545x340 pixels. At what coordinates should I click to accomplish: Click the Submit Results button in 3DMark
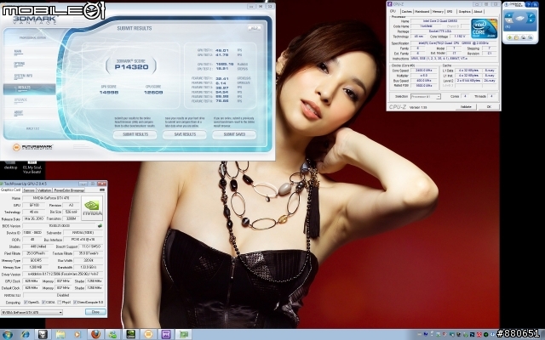click(x=135, y=134)
